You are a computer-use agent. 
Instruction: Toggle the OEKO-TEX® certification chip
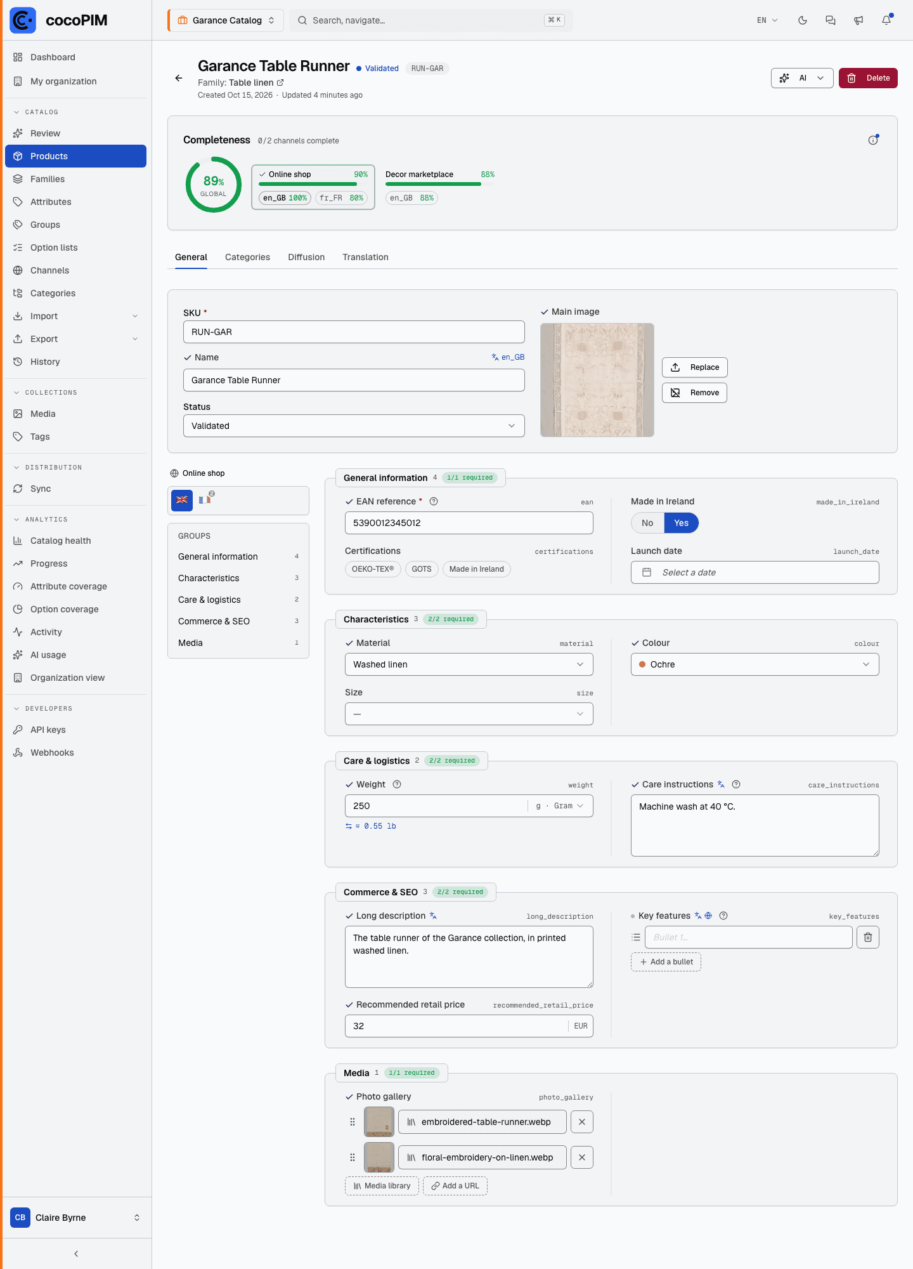pyautogui.click(x=373, y=569)
